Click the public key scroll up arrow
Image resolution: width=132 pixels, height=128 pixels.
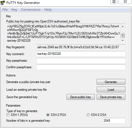[x=123, y=27]
